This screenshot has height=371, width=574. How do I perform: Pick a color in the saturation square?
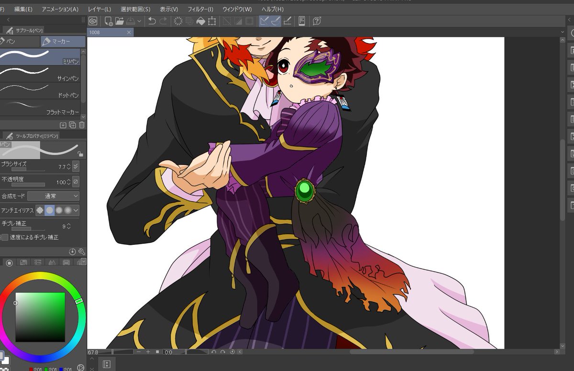point(40,317)
